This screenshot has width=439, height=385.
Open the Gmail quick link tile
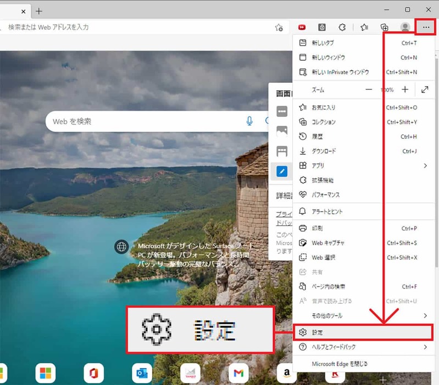click(x=238, y=373)
